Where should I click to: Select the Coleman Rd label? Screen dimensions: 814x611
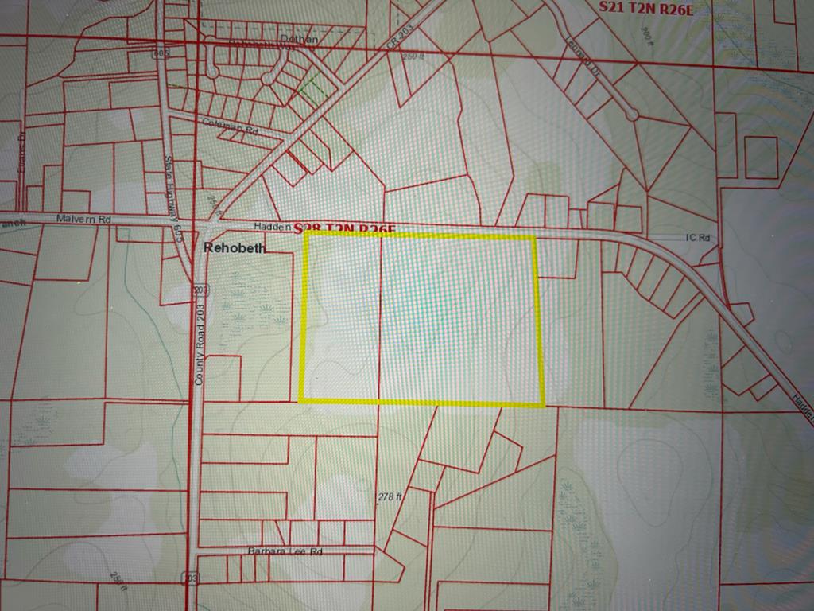pyautogui.click(x=230, y=126)
